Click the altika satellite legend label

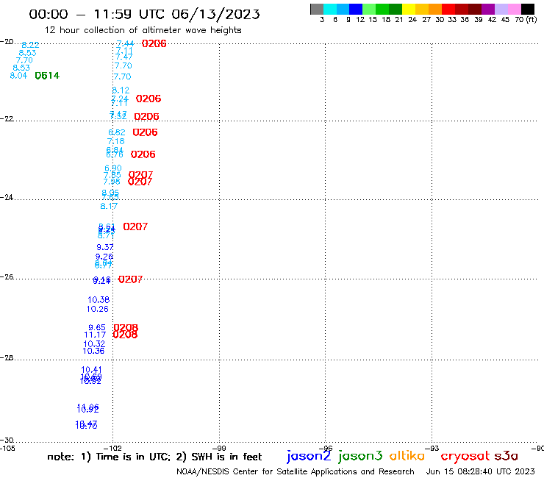coord(407,456)
